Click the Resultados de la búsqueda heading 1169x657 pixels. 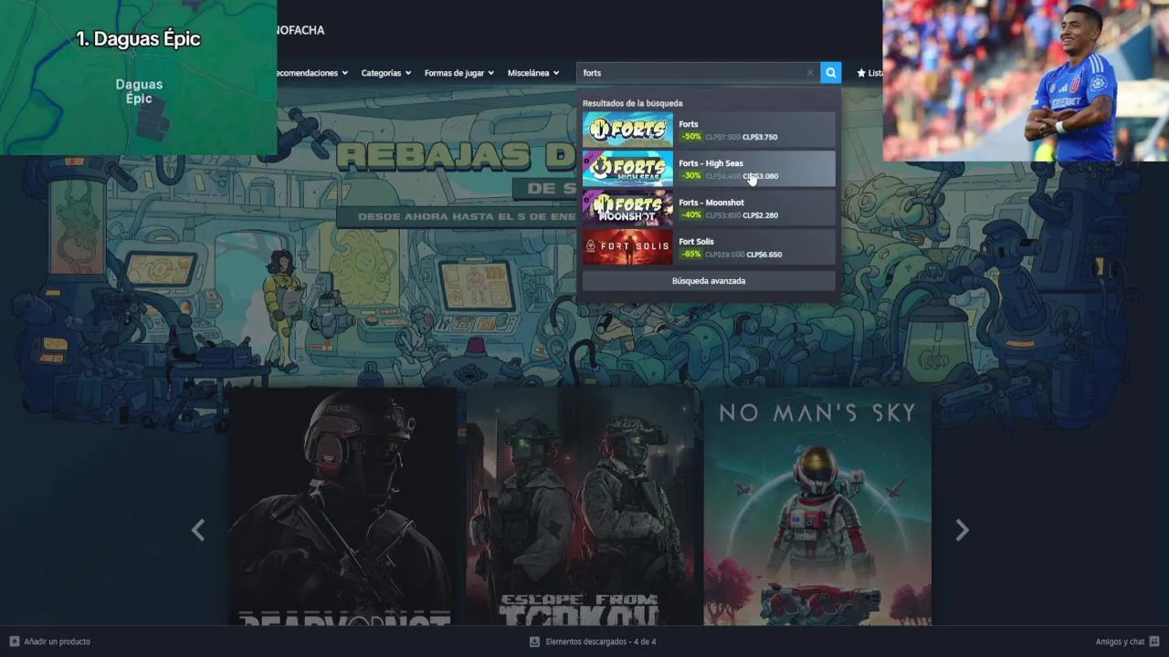pyautogui.click(x=633, y=103)
